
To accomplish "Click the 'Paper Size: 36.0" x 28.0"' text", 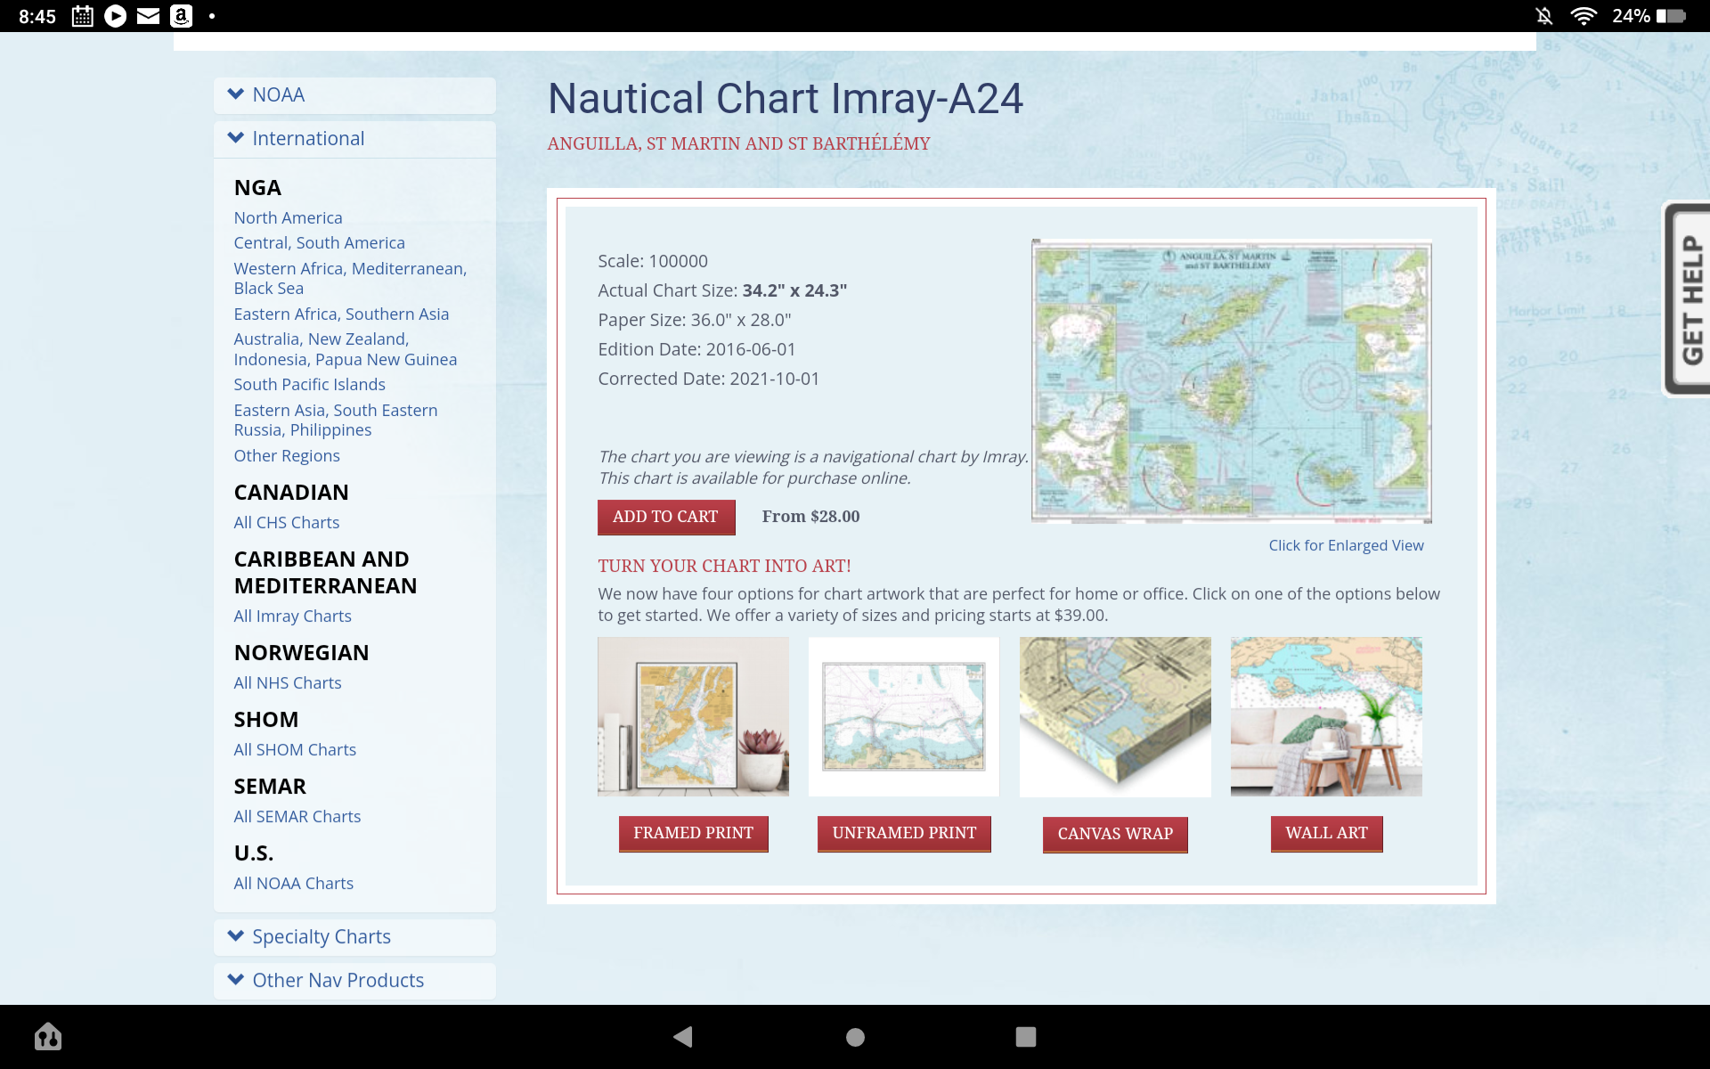I will (694, 320).
